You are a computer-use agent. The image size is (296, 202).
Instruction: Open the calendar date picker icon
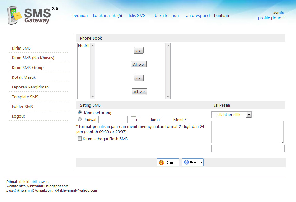tap(133, 119)
